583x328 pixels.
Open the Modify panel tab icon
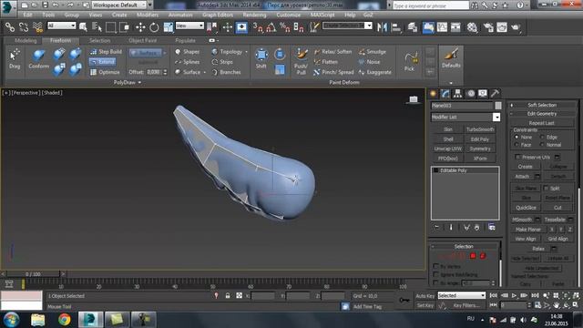[x=445, y=94]
